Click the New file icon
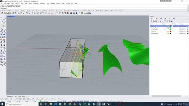The image size is (189, 106). pos(2,13)
